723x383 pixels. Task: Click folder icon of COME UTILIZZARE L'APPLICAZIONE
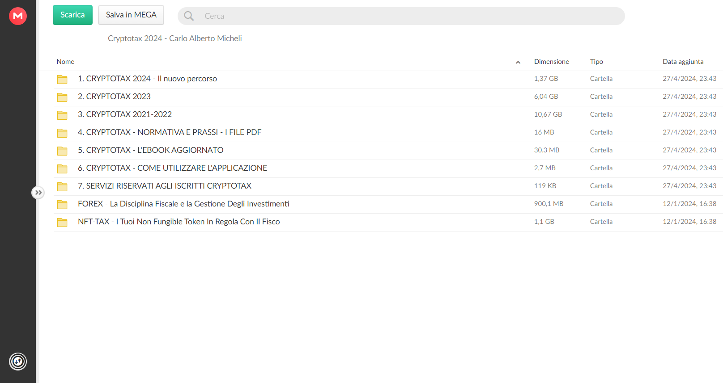tap(62, 169)
